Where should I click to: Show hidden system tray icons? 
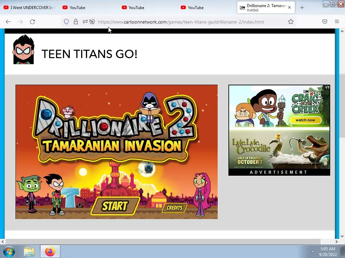point(313,252)
